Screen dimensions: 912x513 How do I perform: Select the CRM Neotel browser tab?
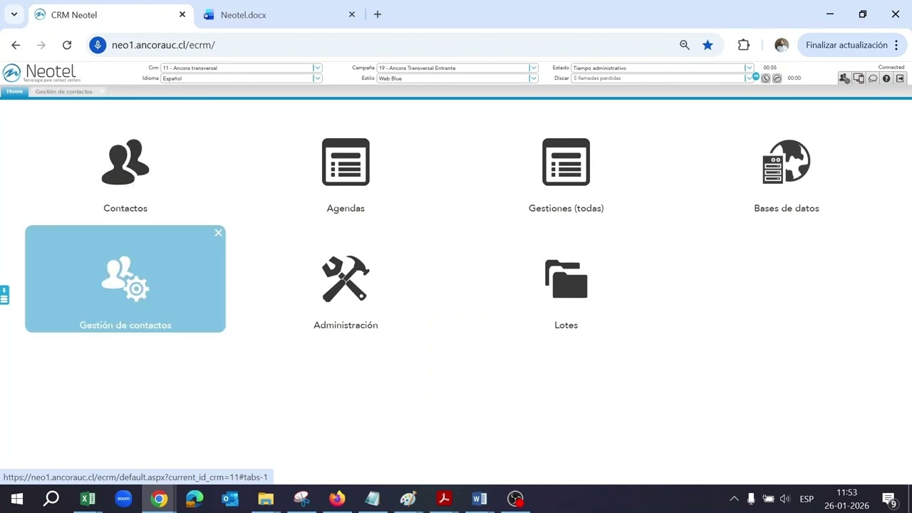pos(74,14)
